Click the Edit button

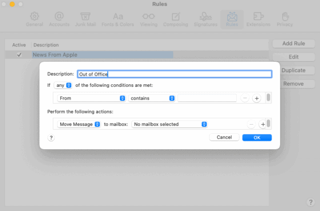(294, 57)
